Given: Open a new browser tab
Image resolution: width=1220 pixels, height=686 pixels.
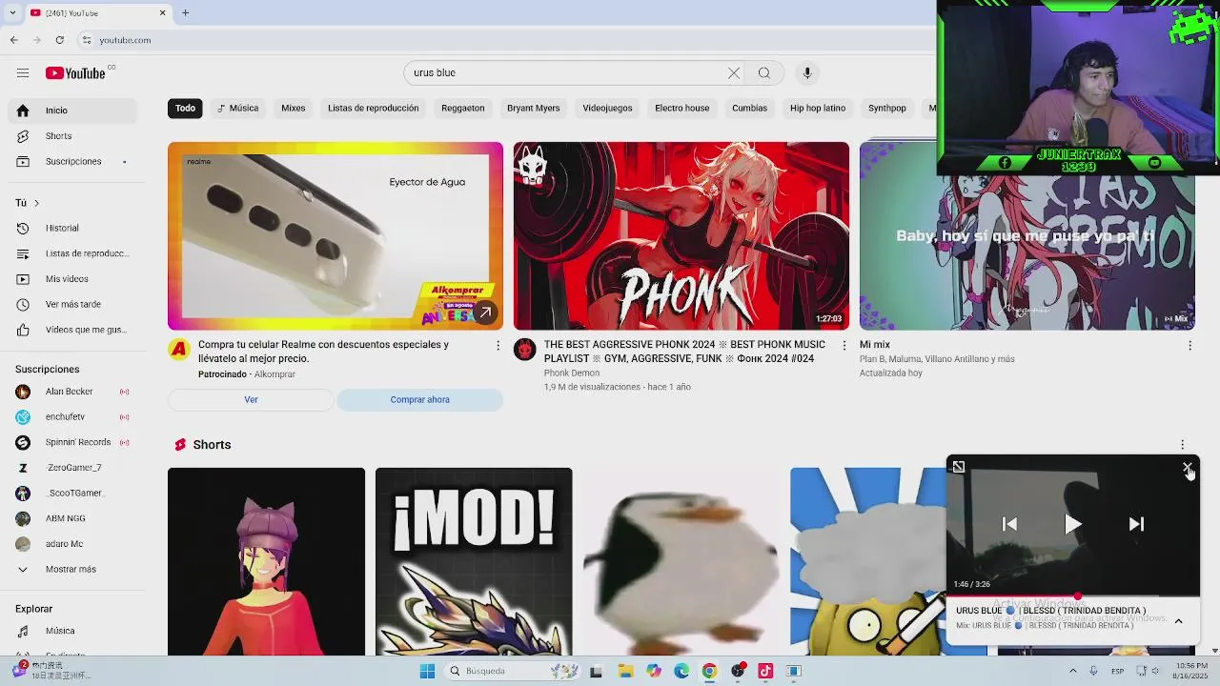Looking at the screenshot, I should point(185,12).
